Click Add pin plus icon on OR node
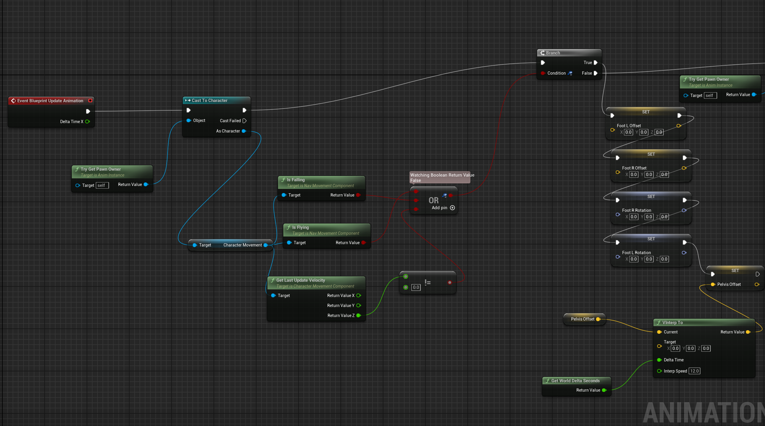 pyautogui.click(x=452, y=208)
